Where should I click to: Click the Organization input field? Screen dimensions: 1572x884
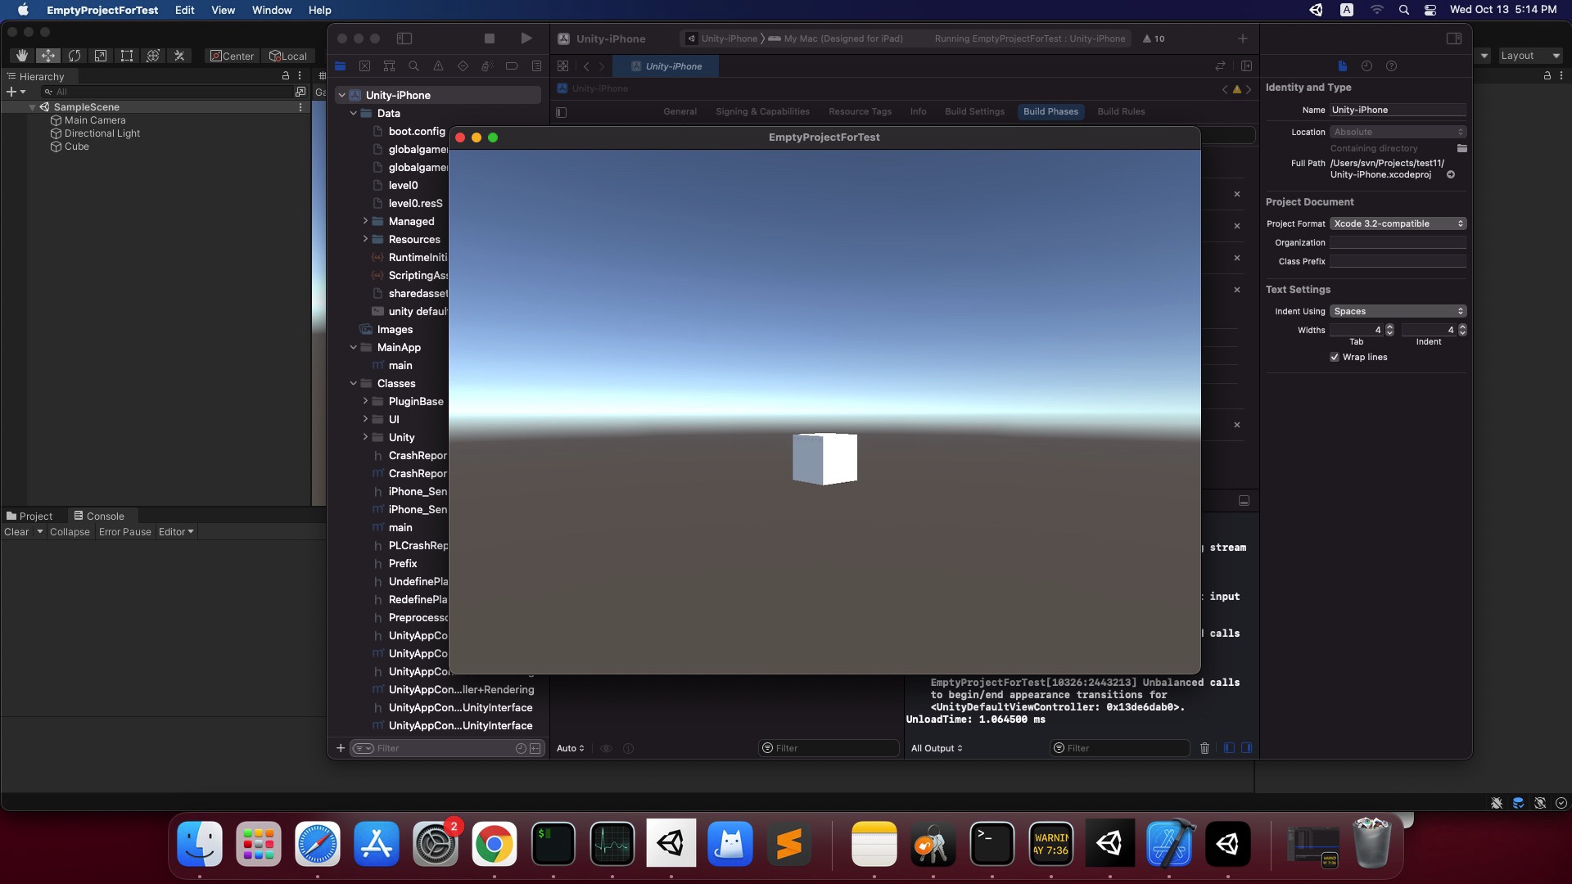(x=1398, y=242)
